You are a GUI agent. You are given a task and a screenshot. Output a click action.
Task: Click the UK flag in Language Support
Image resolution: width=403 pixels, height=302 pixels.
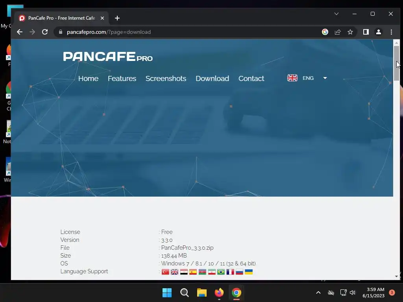174,272
